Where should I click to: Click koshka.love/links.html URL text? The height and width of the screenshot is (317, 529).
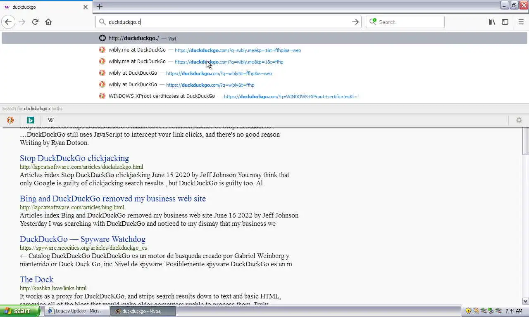(53, 288)
